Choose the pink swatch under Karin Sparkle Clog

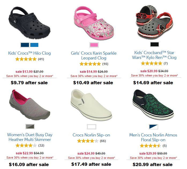tap(94, 45)
